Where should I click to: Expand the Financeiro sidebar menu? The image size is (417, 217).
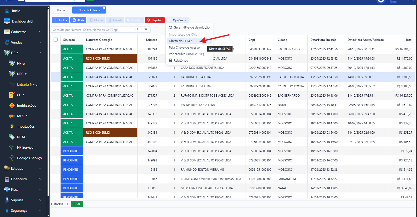tap(23, 179)
